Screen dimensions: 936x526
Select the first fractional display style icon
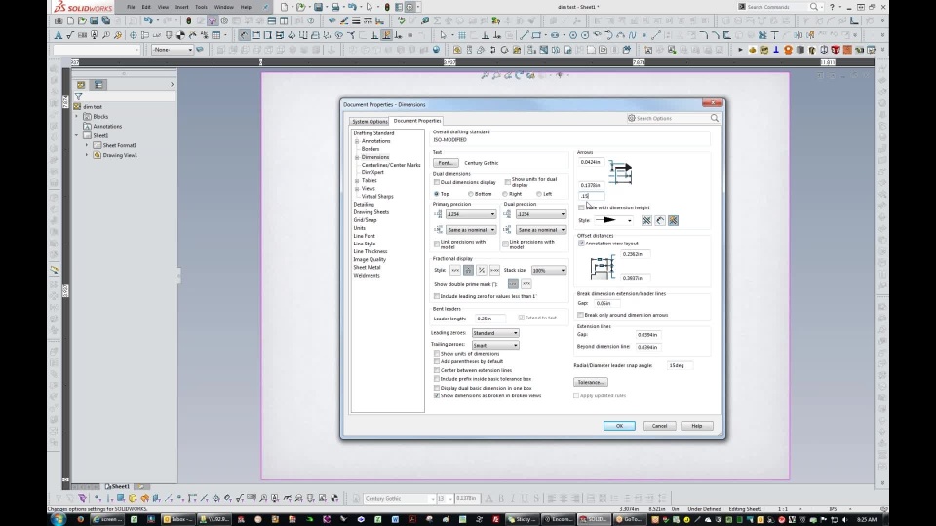point(455,270)
